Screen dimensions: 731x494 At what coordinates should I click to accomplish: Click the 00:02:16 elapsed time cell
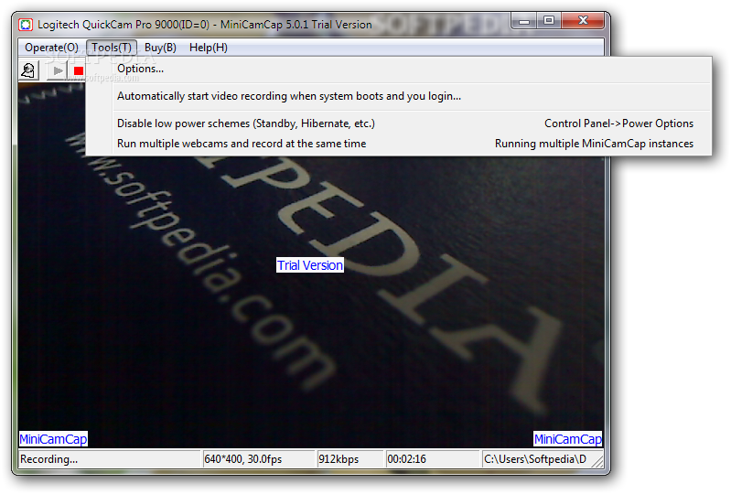coord(432,459)
